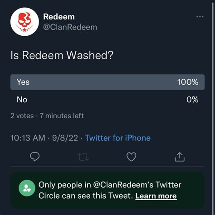Select the No poll option row
Screen dimensions: 215x215
coord(107,100)
